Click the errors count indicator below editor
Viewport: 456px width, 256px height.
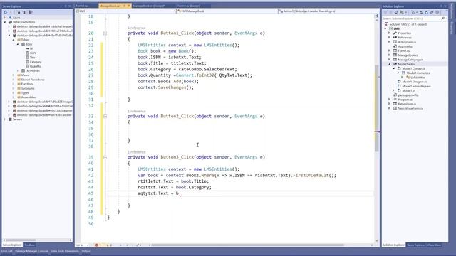pyautogui.click(x=98, y=245)
